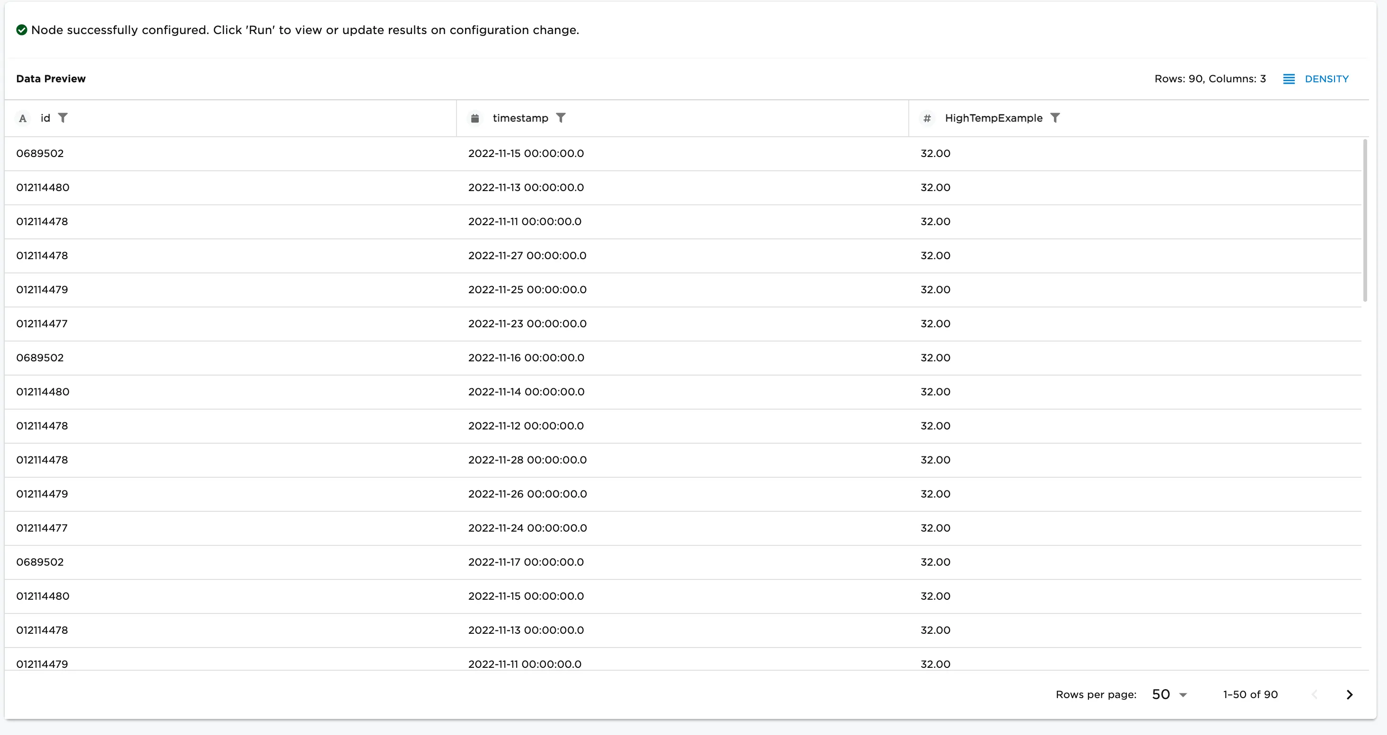
Task: Click the timestamp column header label
Action: (520, 118)
